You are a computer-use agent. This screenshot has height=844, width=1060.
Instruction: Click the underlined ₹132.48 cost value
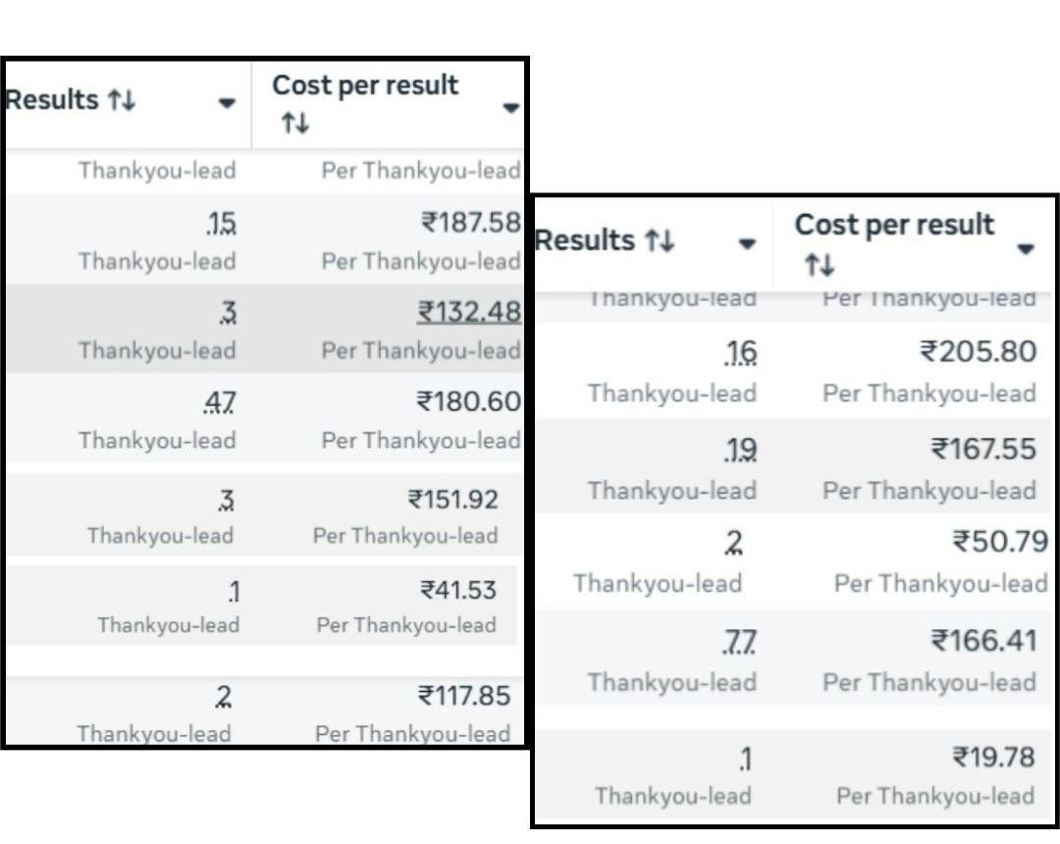(469, 312)
